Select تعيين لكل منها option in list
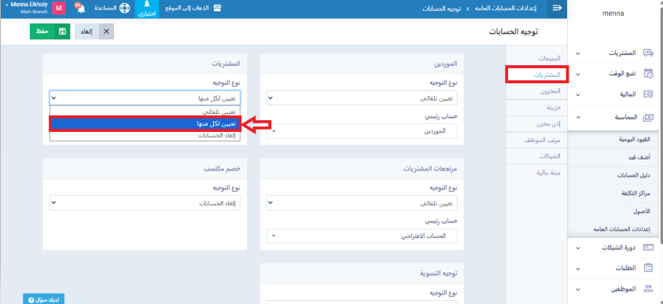 [x=145, y=123]
